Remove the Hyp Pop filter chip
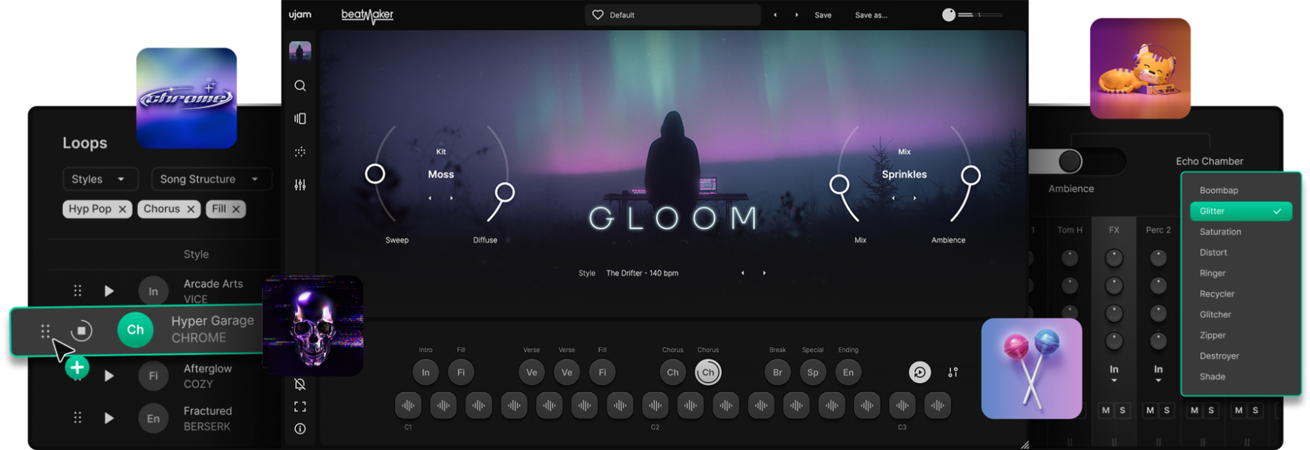The height and width of the screenshot is (450, 1310). pyautogui.click(x=122, y=209)
